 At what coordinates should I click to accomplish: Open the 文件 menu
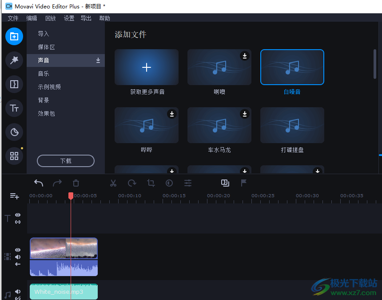[x=13, y=18]
